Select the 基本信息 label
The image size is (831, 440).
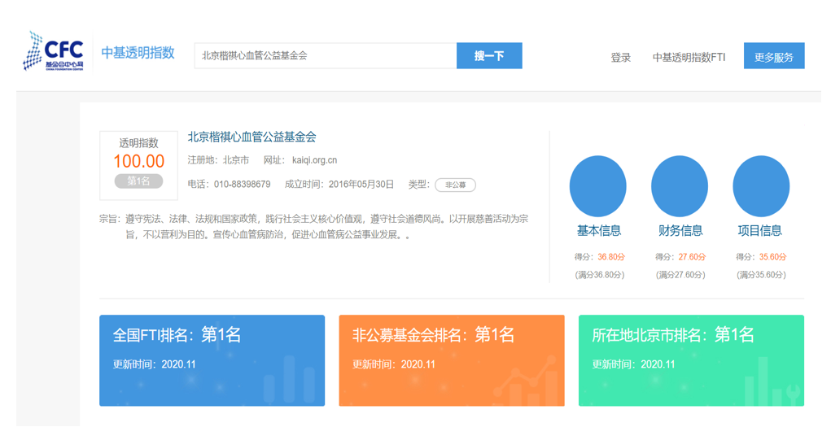pyautogui.click(x=599, y=231)
